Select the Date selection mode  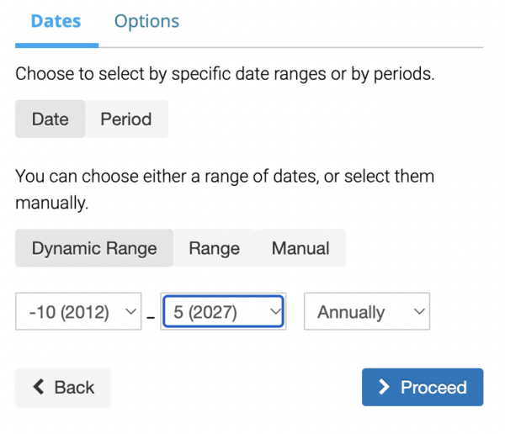point(50,119)
